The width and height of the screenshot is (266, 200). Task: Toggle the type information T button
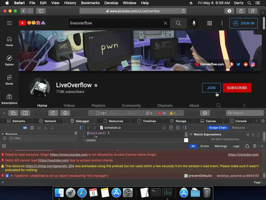[x=171, y=128]
